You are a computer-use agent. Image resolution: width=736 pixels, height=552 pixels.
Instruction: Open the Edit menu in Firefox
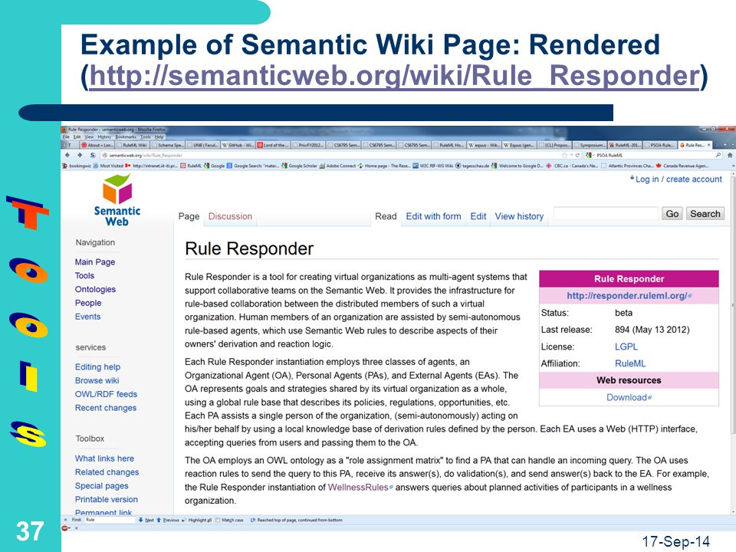(x=77, y=136)
